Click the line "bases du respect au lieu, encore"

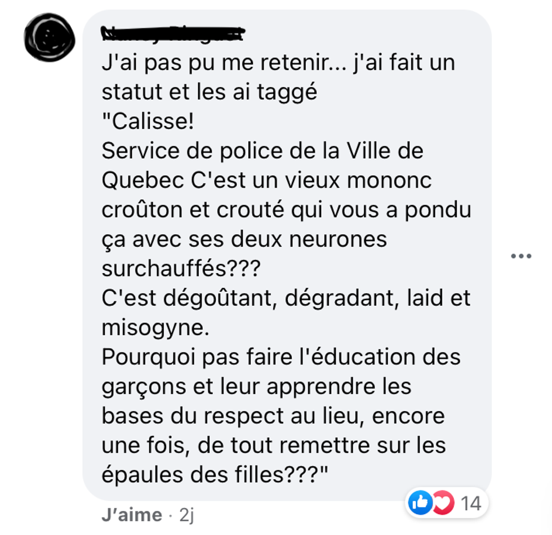(273, 416)
